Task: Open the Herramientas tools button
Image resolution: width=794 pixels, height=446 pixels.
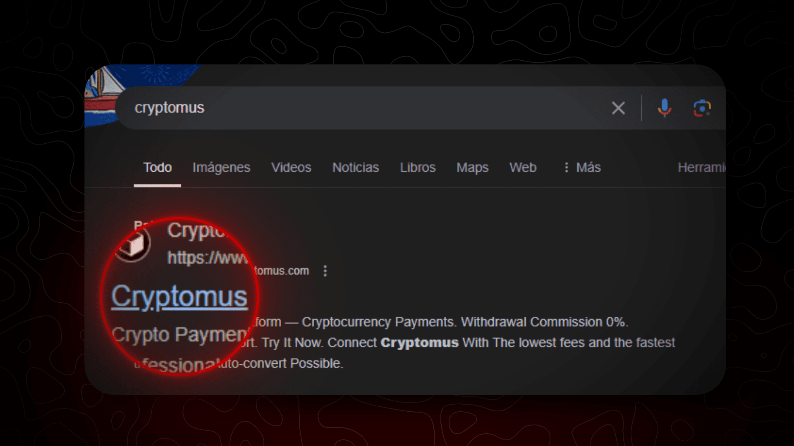Action: pos(702,167)
